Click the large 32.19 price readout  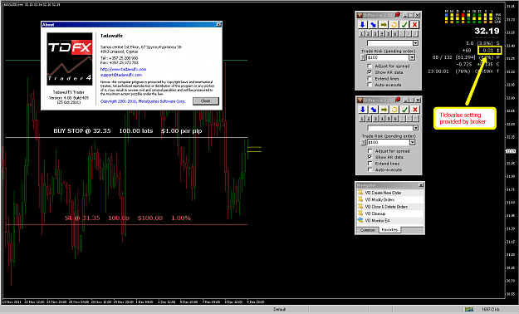487,31
